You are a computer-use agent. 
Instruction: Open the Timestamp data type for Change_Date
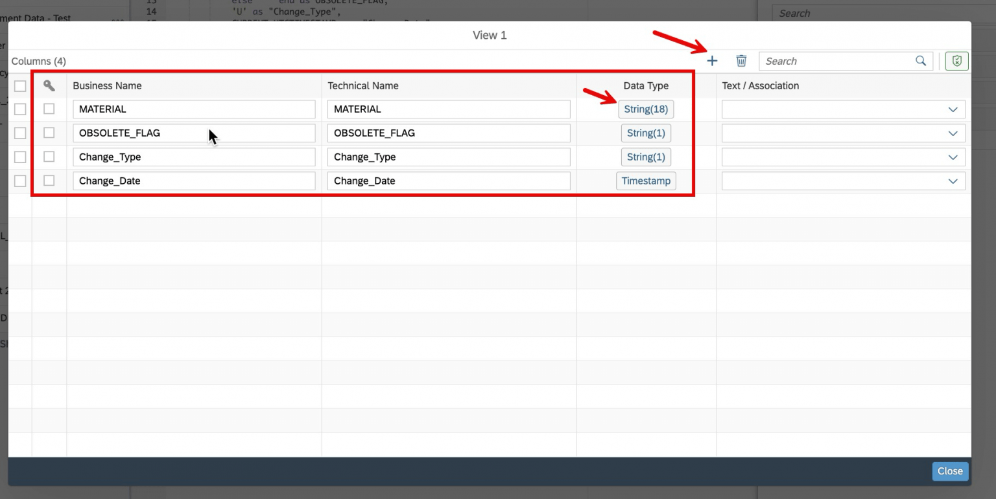[x=646, y=181]
